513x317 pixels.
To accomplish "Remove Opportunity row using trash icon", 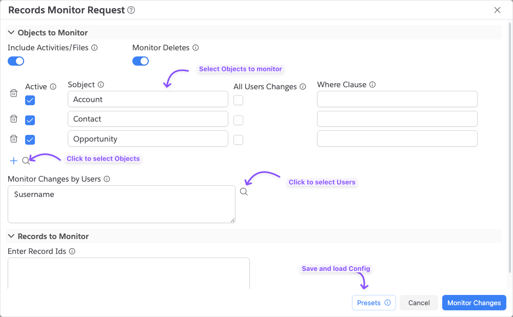I will [x=14, y=138].
